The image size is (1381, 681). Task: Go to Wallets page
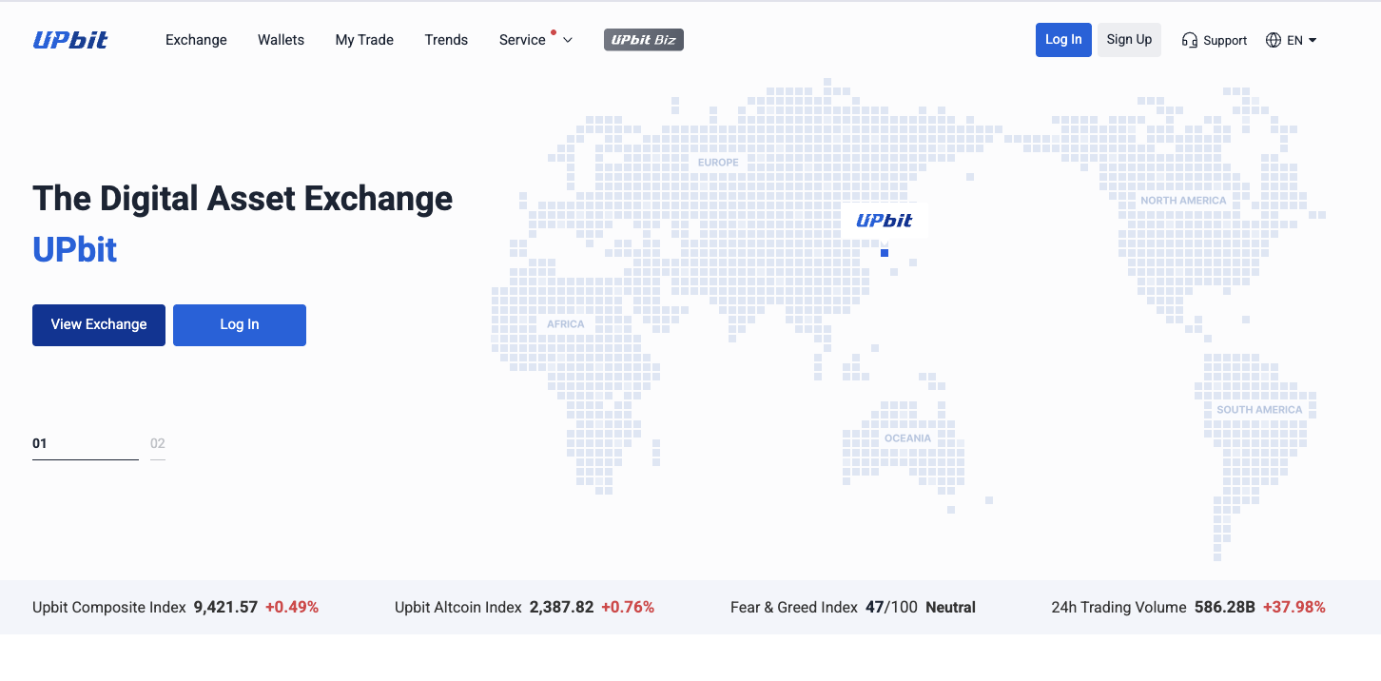pyautogui.click(x=281, y=40)
